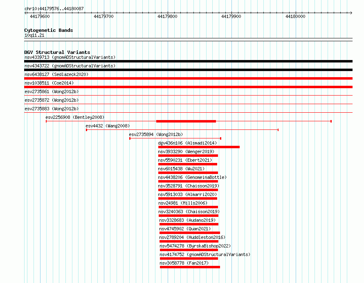Click the red bar of nsv5474278
The width and height of the screenshot is (364, 283).
point(189,250)
